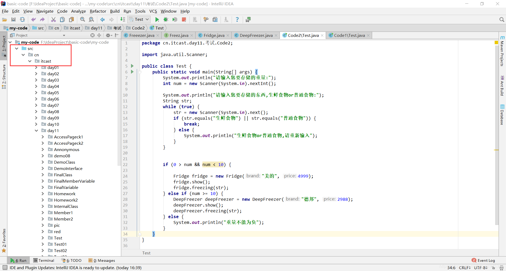This screenshot has width=506, height=271.
Task: Build project with the binary arrow icon
Action: click(123, 19)
